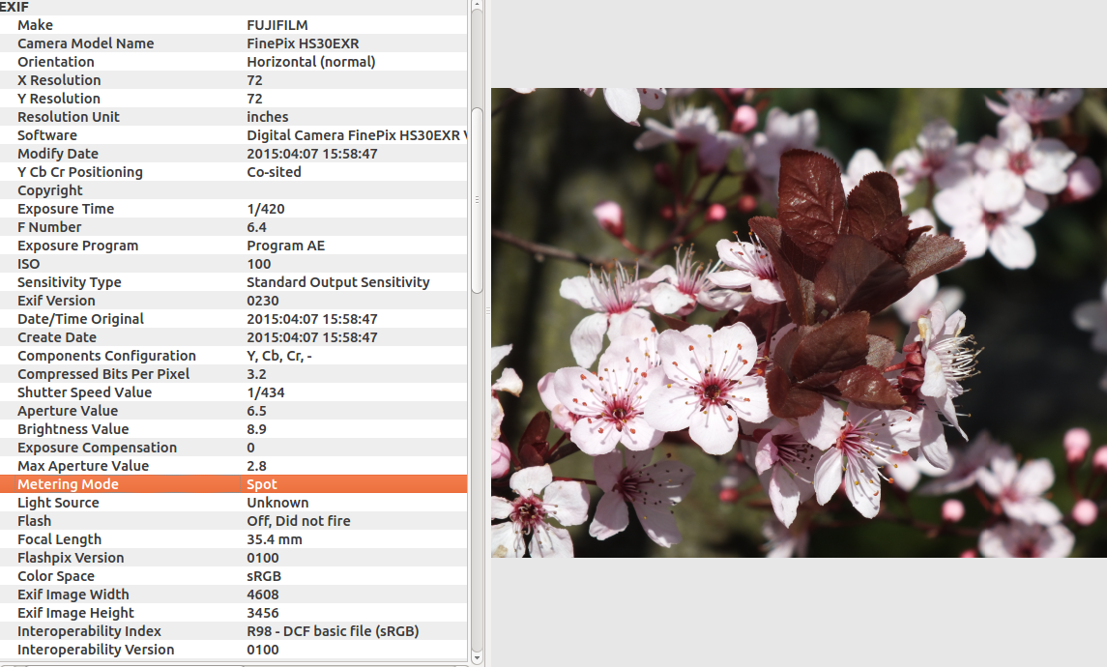The width and height of the screenshot is (1107, 667).
Task: Select the Focal Length row
Action: point(232,539)
